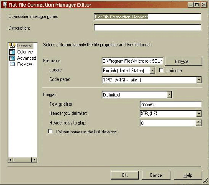Check Column names in the first data row
This screenshot has height=185, width=209.
(51, 131)
